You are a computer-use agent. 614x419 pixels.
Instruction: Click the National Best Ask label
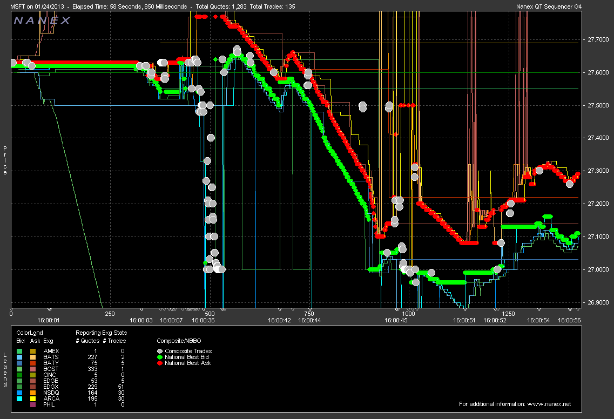pos(188,363)
